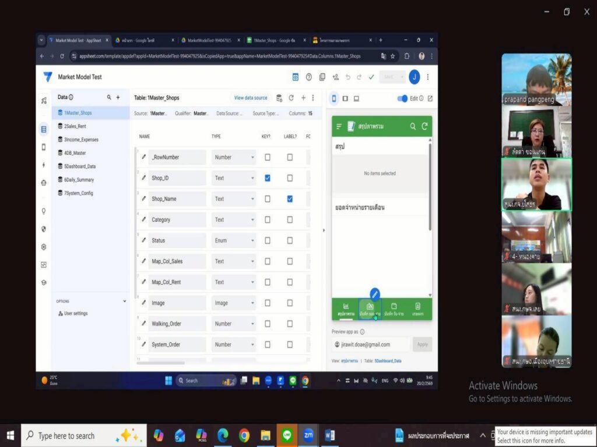Check the KEY box for Category
The image size is (597, 447).
tap(268, 219)
